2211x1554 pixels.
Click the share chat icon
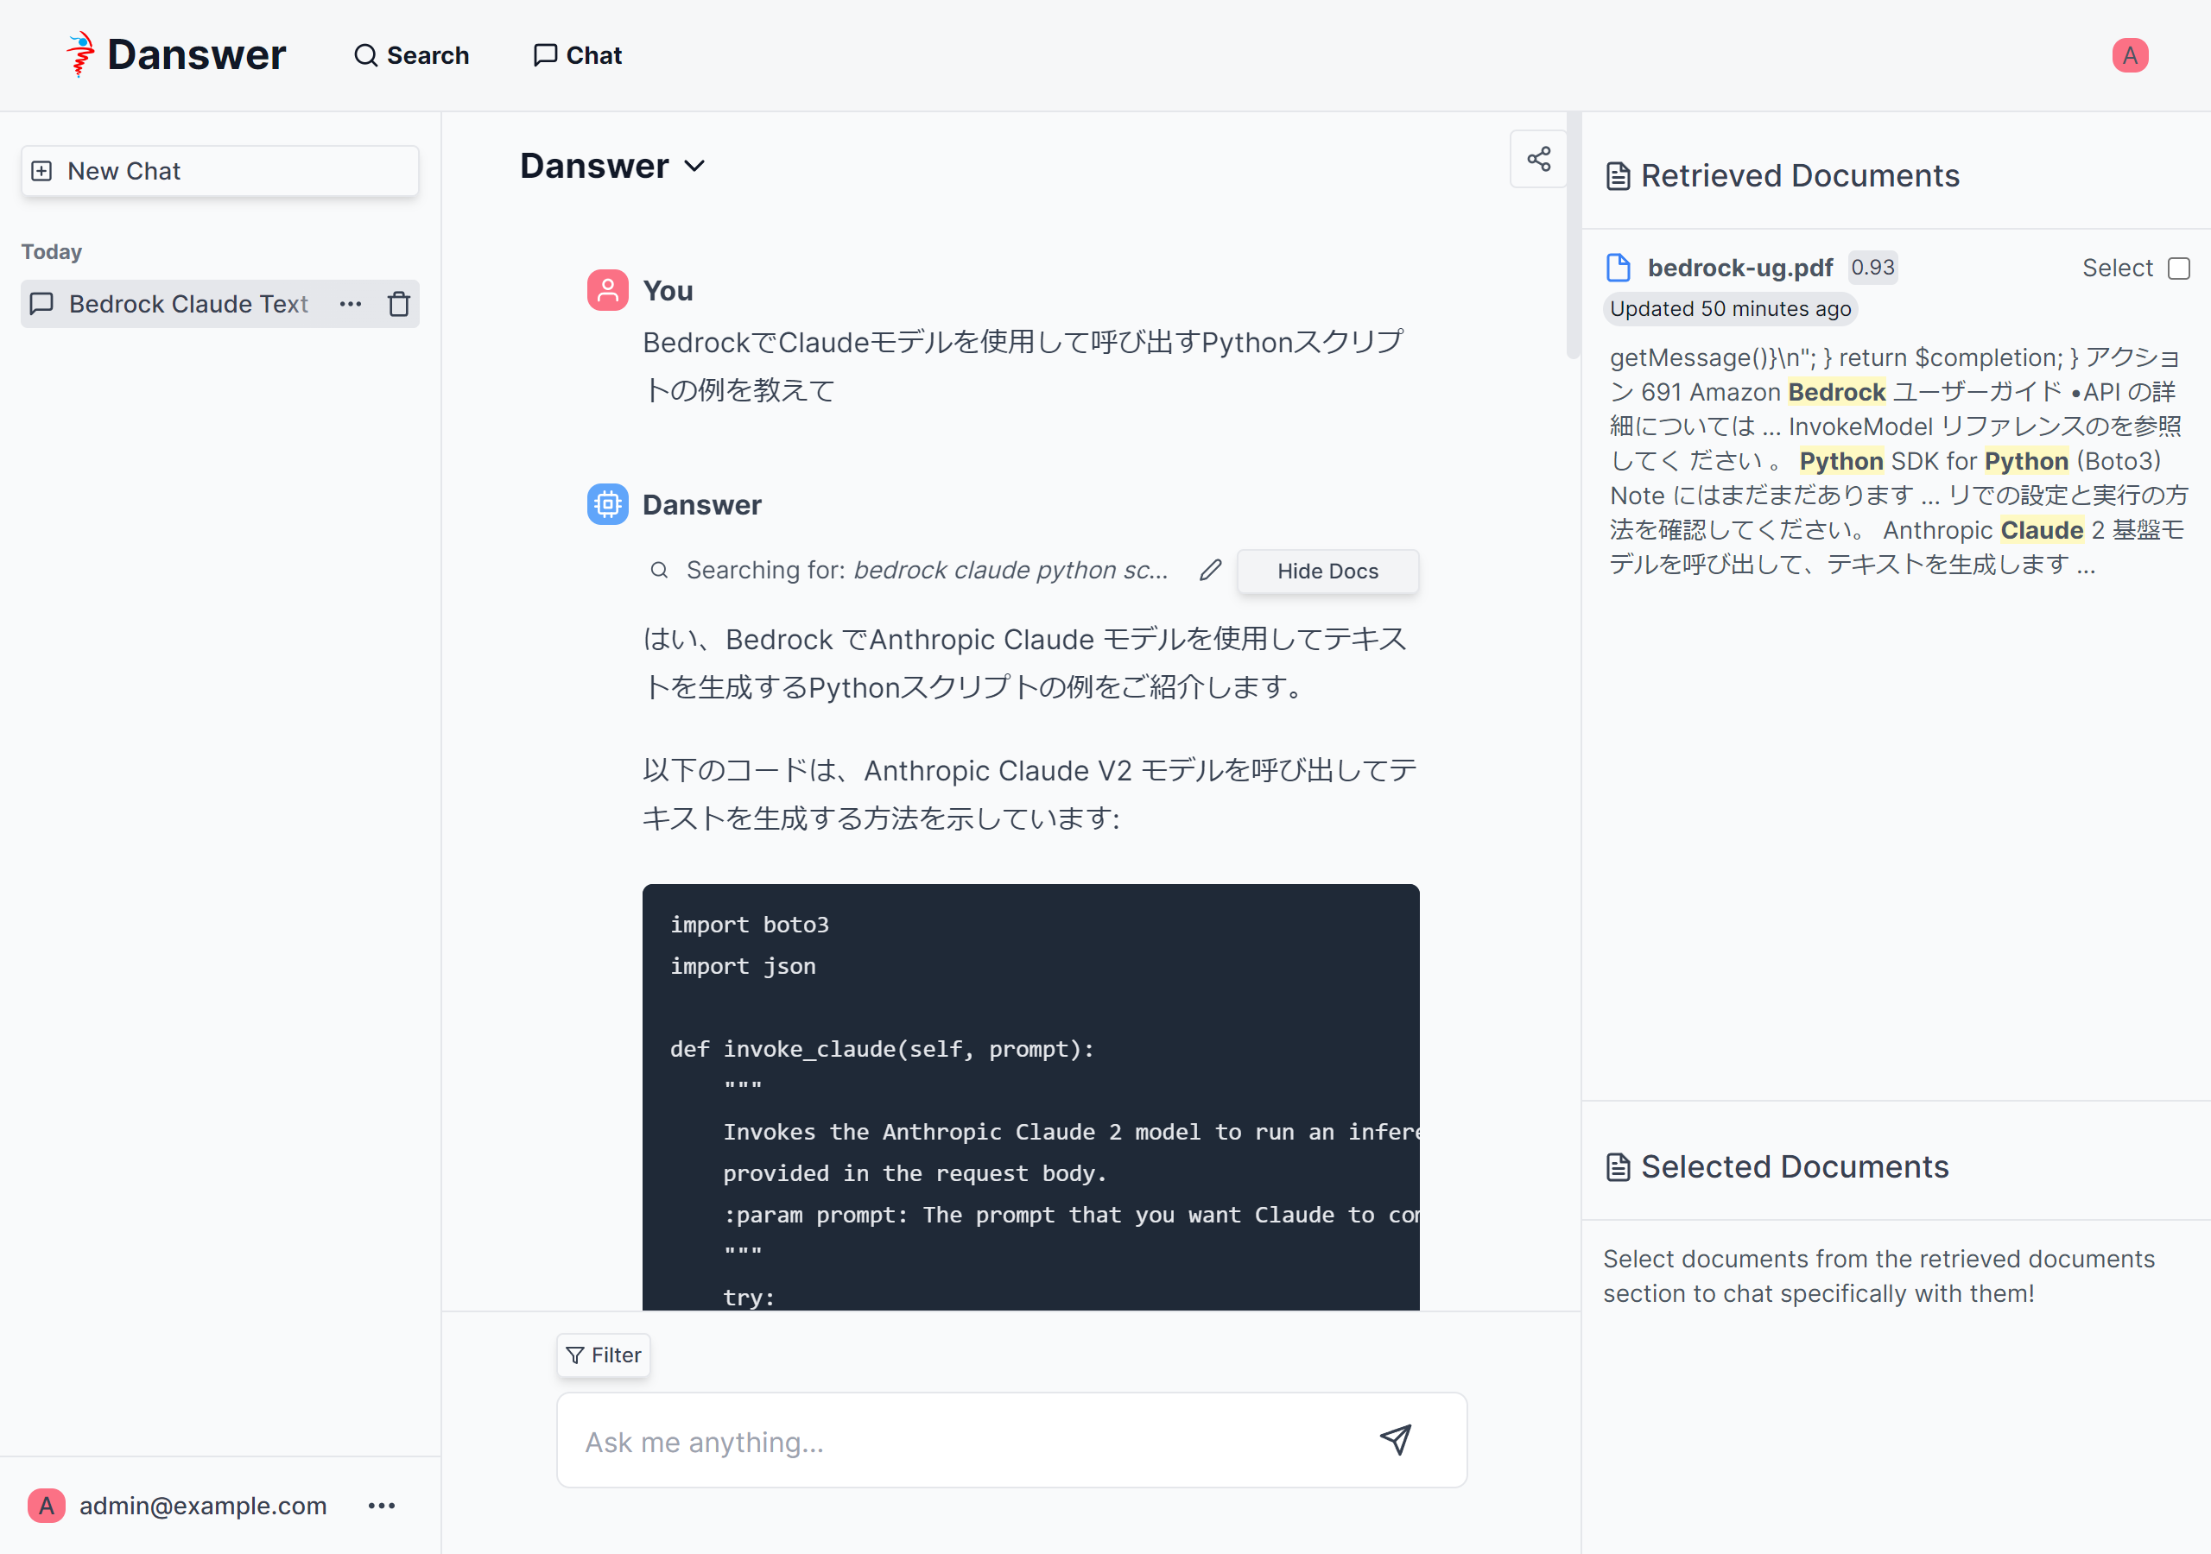(1538, 159)
